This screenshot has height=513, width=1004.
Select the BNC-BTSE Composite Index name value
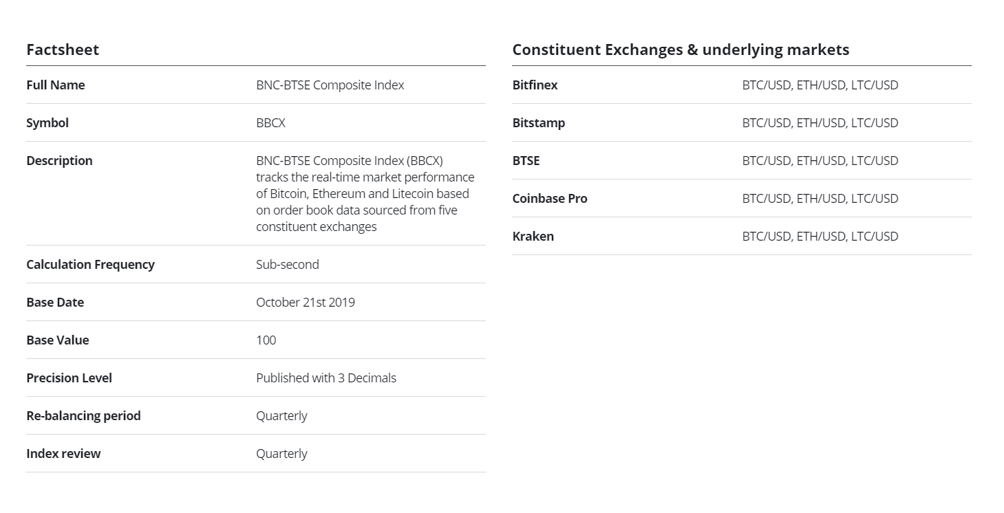click(x=330, y=85)
